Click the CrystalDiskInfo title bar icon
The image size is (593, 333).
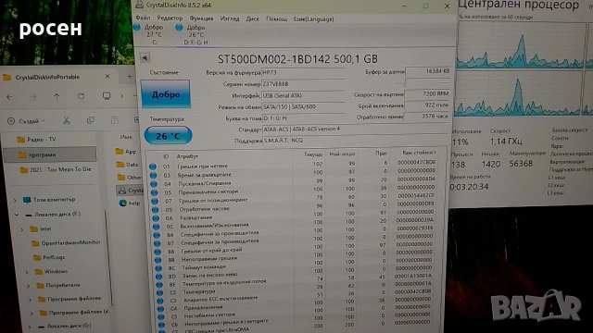pyautogui.click(x=139, y=5)
